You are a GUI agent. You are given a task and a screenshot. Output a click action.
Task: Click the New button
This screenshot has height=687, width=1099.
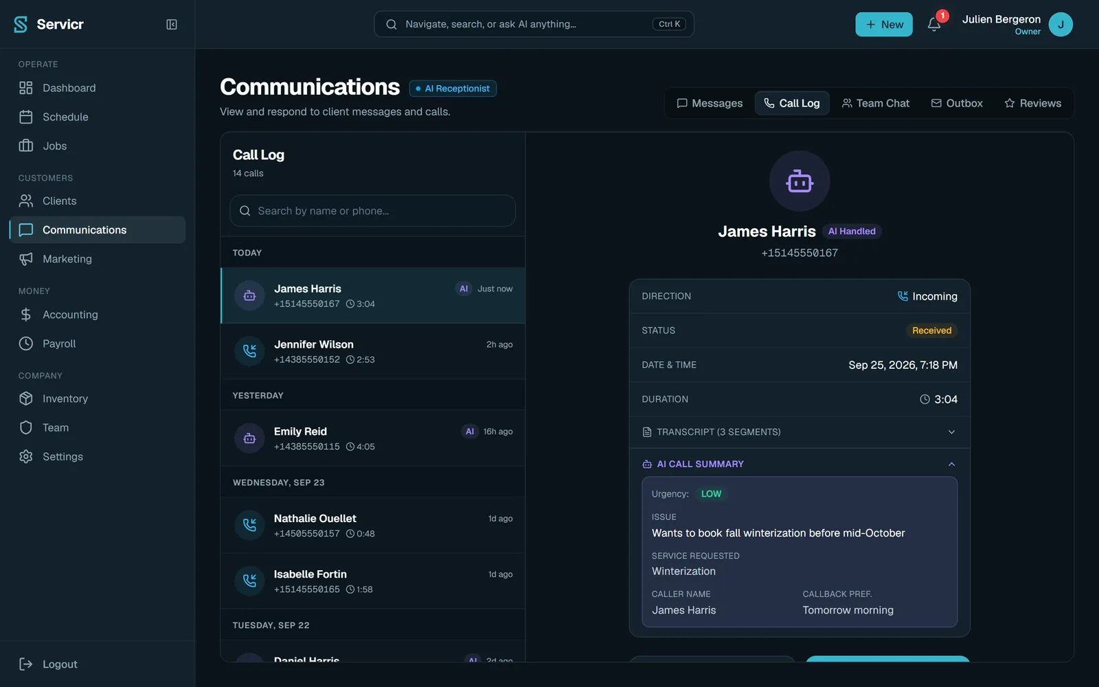pos(884,24)
